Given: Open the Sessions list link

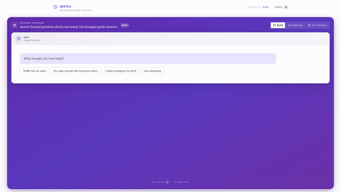Looking at the screenshot, I should click(x=160, y=182).
